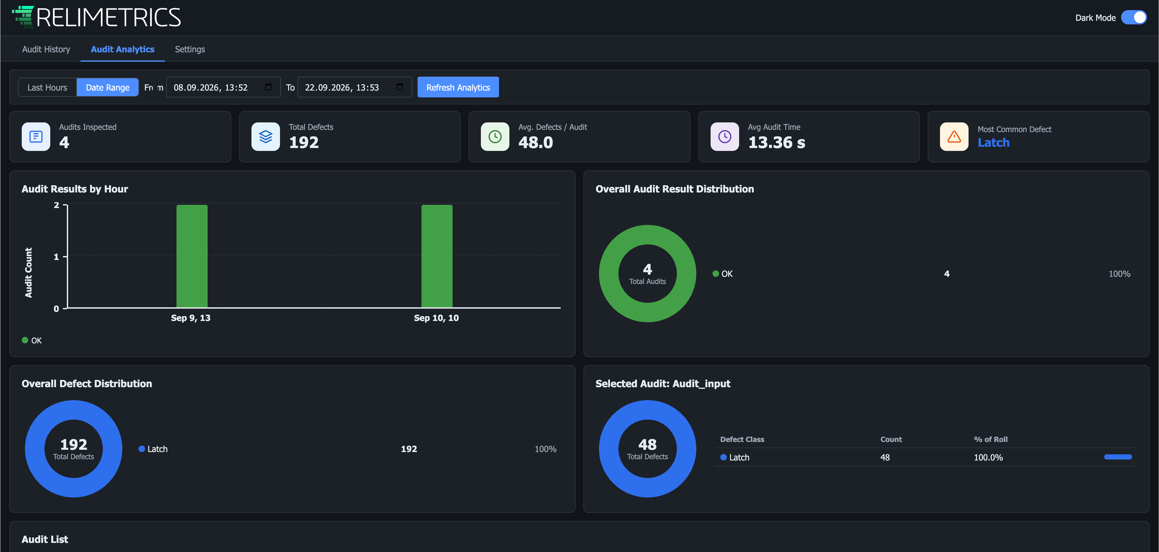The width and height of the screenshot is (1159, 552).
Task: Click the OK legend under bar chart
Action: click(x=31, y=341)
